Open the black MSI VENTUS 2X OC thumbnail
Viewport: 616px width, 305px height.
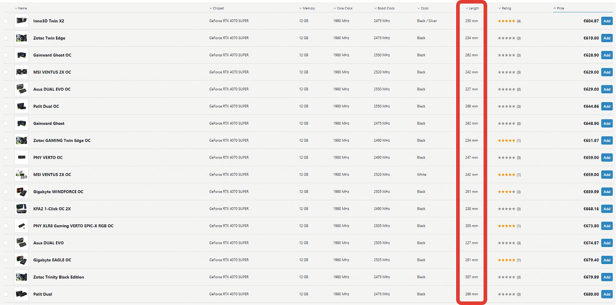pos(22,72)
